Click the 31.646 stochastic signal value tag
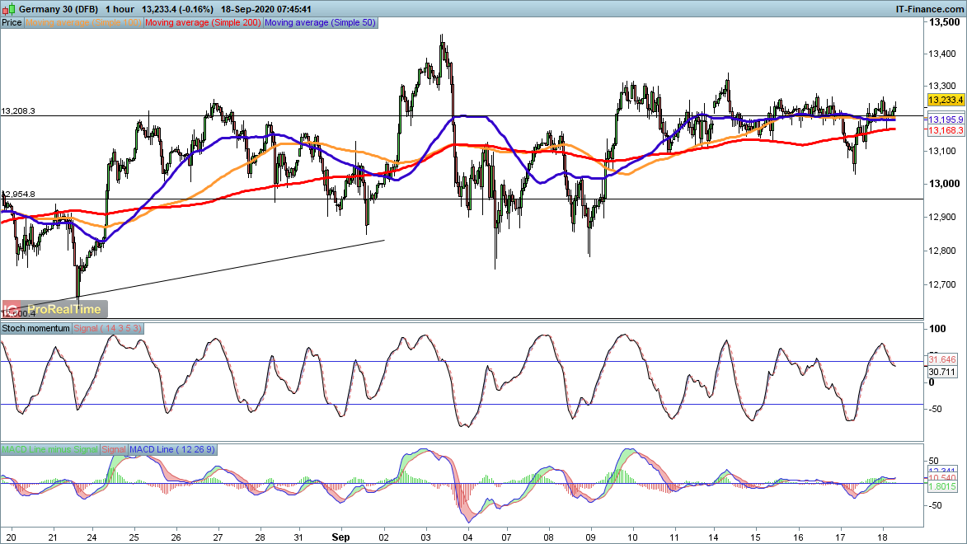 point(942,359)
